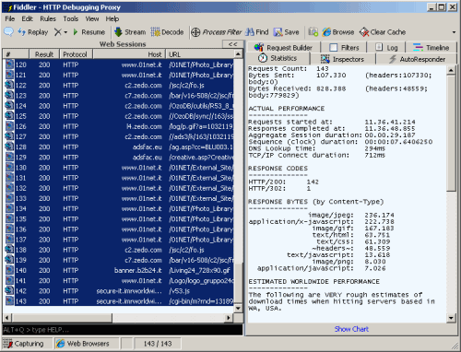Viewport: 461px width, 352px height.
Task: Sort sessions by Host column
Action: pyautogui.click(x=129, y=54)
